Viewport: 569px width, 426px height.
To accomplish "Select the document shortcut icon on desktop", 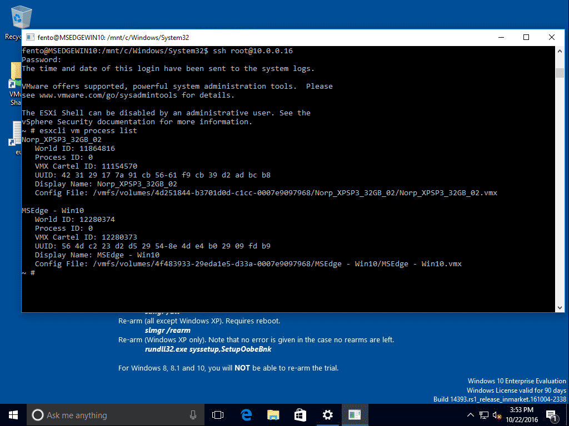I will tap(16, 138).
